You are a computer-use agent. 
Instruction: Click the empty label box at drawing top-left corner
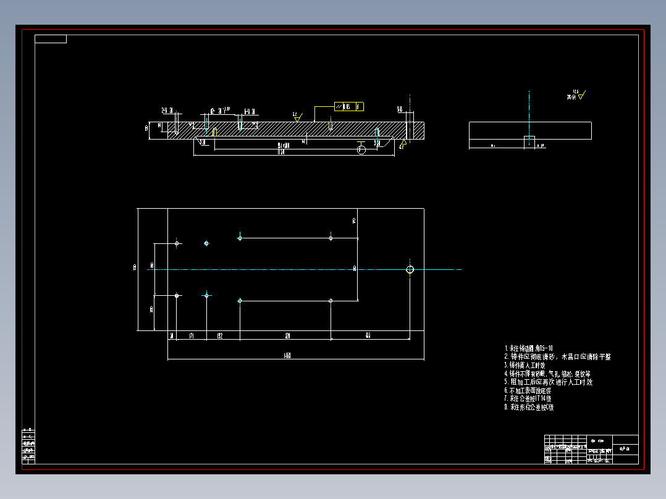[51, 39]
